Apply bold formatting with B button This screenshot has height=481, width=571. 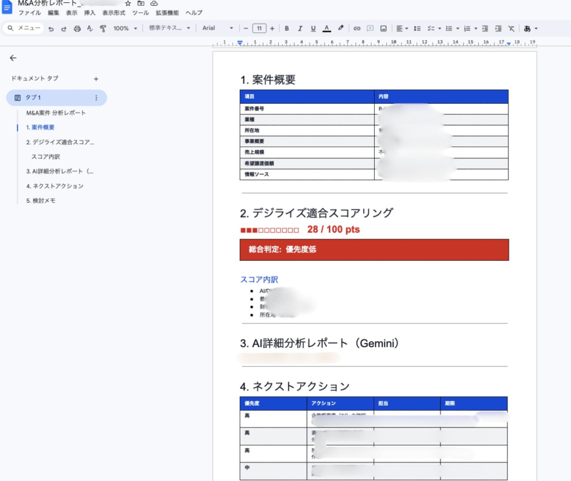[x=287, y=28]
